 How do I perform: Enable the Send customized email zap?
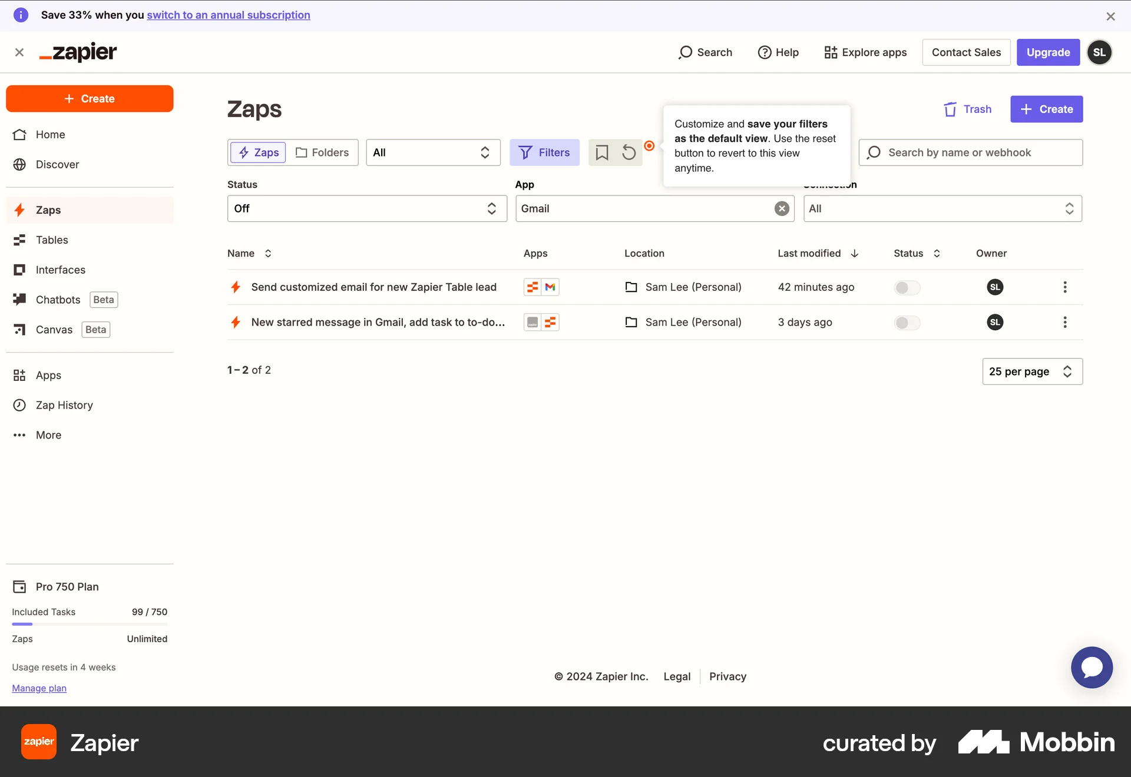906,287
